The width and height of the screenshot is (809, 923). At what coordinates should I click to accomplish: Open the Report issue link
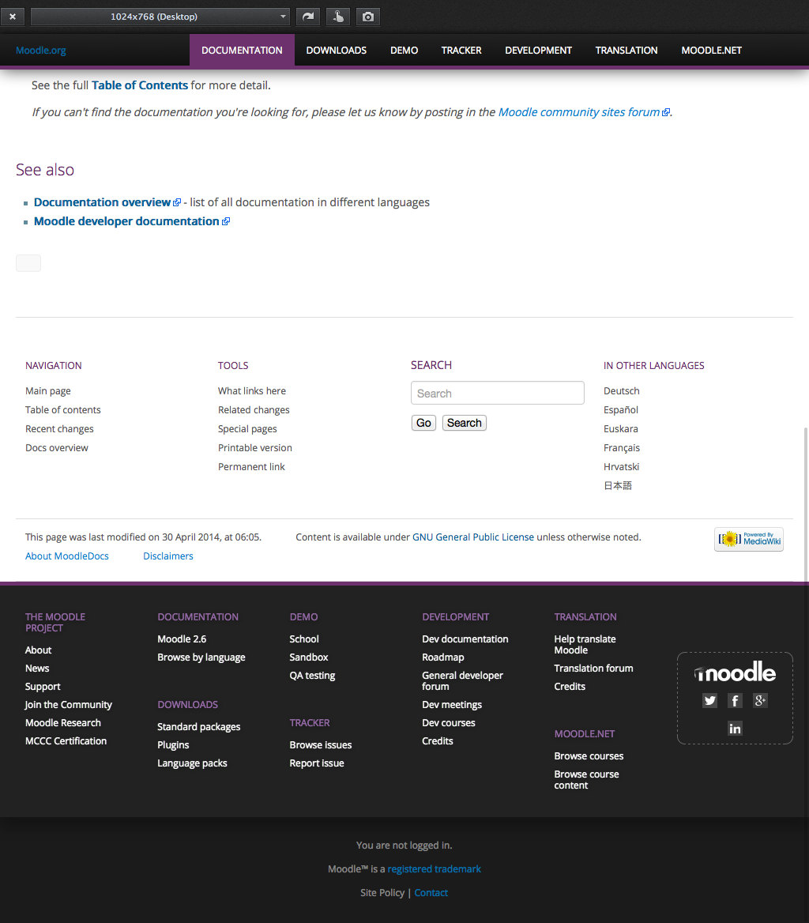(317, 763)
